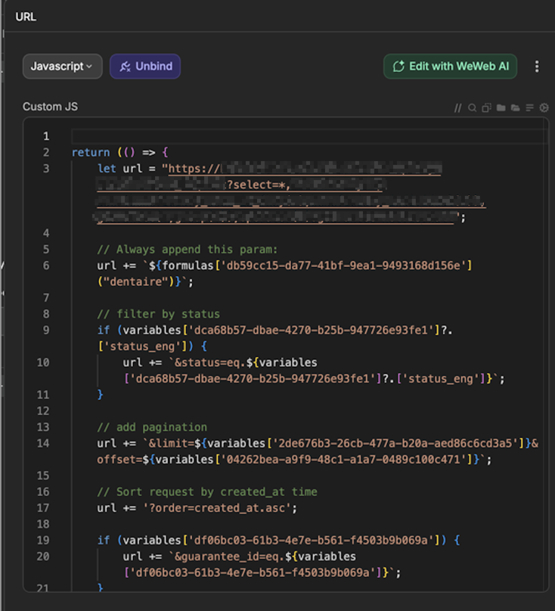Open the search icon in Custom JS toolbar
The height and width of the screenshot is (611, 555).
472,108
